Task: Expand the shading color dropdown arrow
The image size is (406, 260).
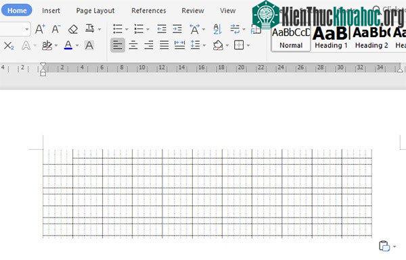Action: 227,45
